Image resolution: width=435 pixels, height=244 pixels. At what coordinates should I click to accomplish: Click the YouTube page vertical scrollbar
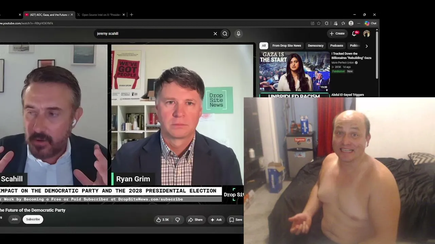click(x=377, y=54)
